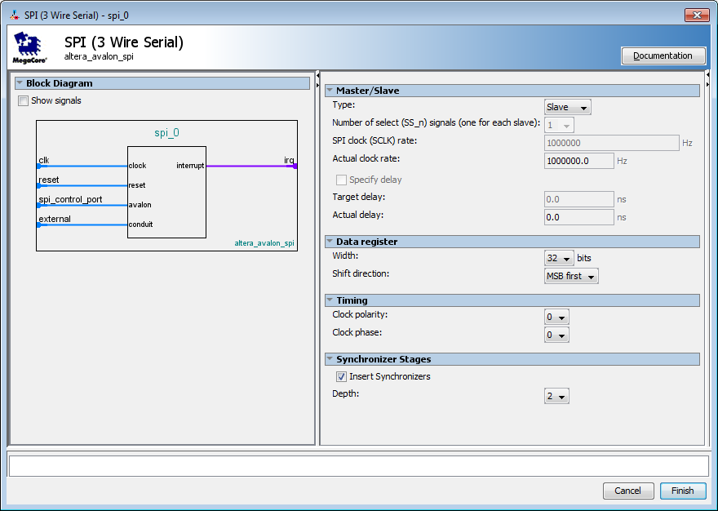This screenshot has width=718, height=511.
Task: Open the data register Width dropdown
Action: pyautogui.click(x=559, y=258)
